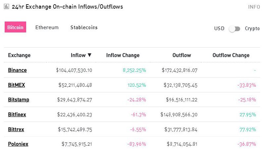The height and width of the screenshot is (156, 265).
Task: Click the Inflow sort arrow icon
Action: tap(89, 55)
